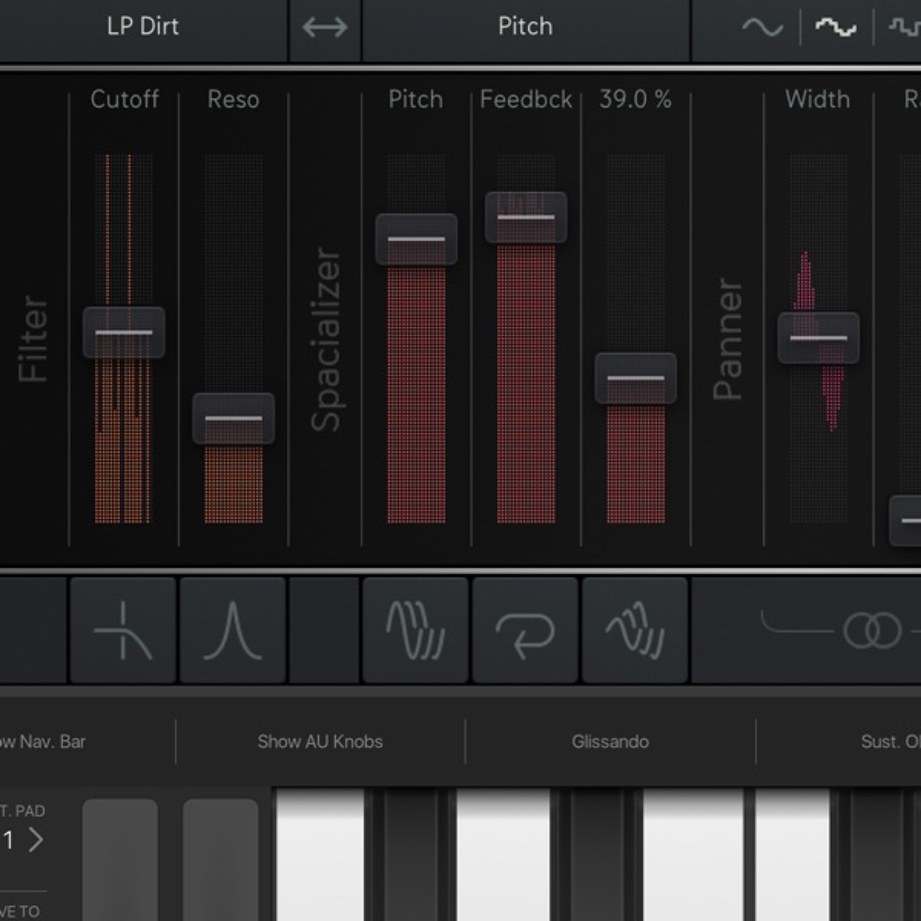The height and width of the screenshot is (921, 921).
Task: Click the Cutoff label
Action: coord(124,100)
